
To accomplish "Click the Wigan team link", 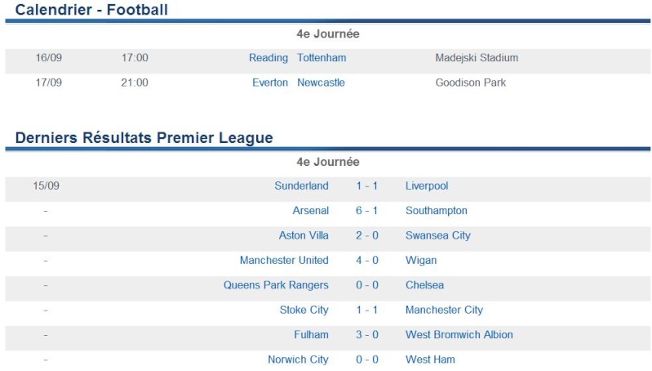I will 421,261.
